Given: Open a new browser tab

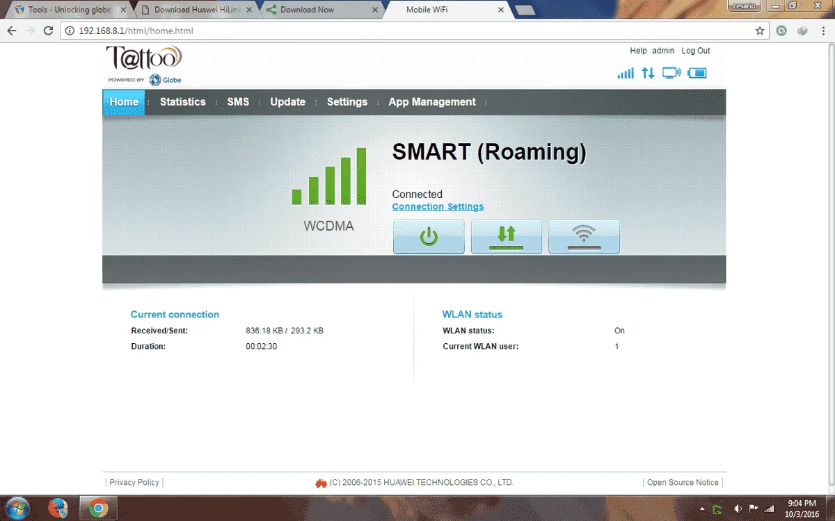Looking at the screenshot, I should tap(526, 10).
